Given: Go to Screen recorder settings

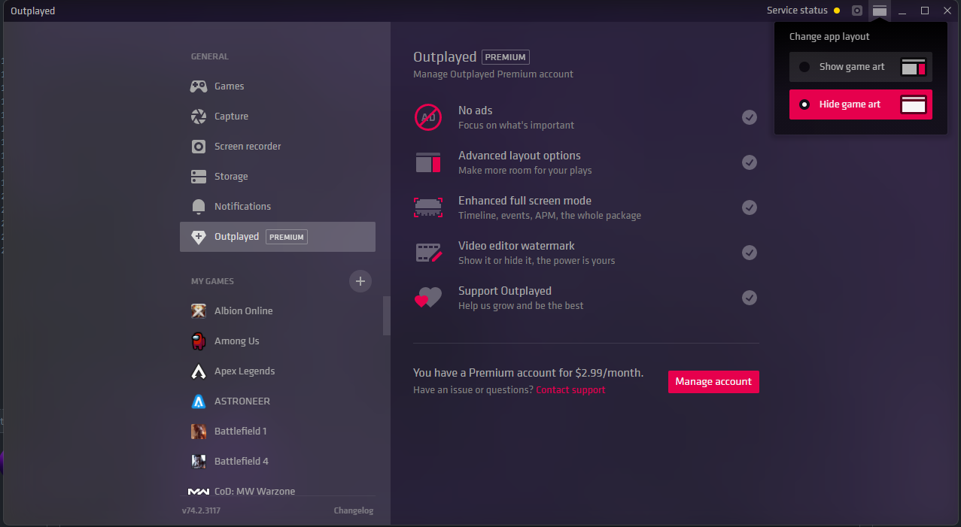Looking at the screenshot, I should (x=278, y=147).
